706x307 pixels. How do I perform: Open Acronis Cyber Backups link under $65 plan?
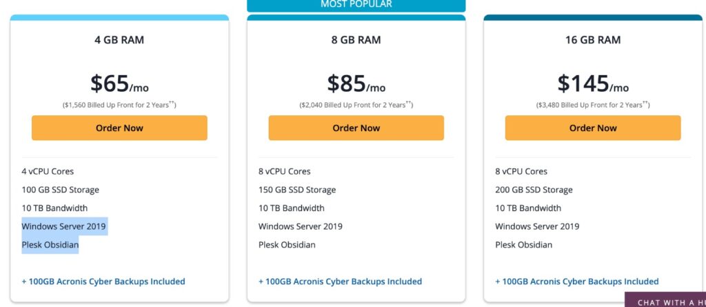point(103,281)
